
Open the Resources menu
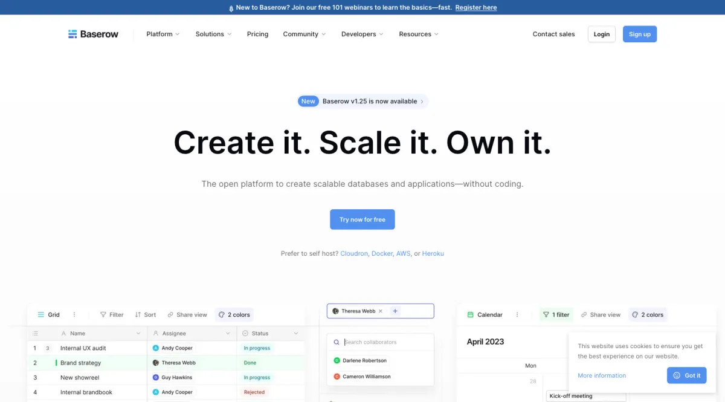point(419,34)
